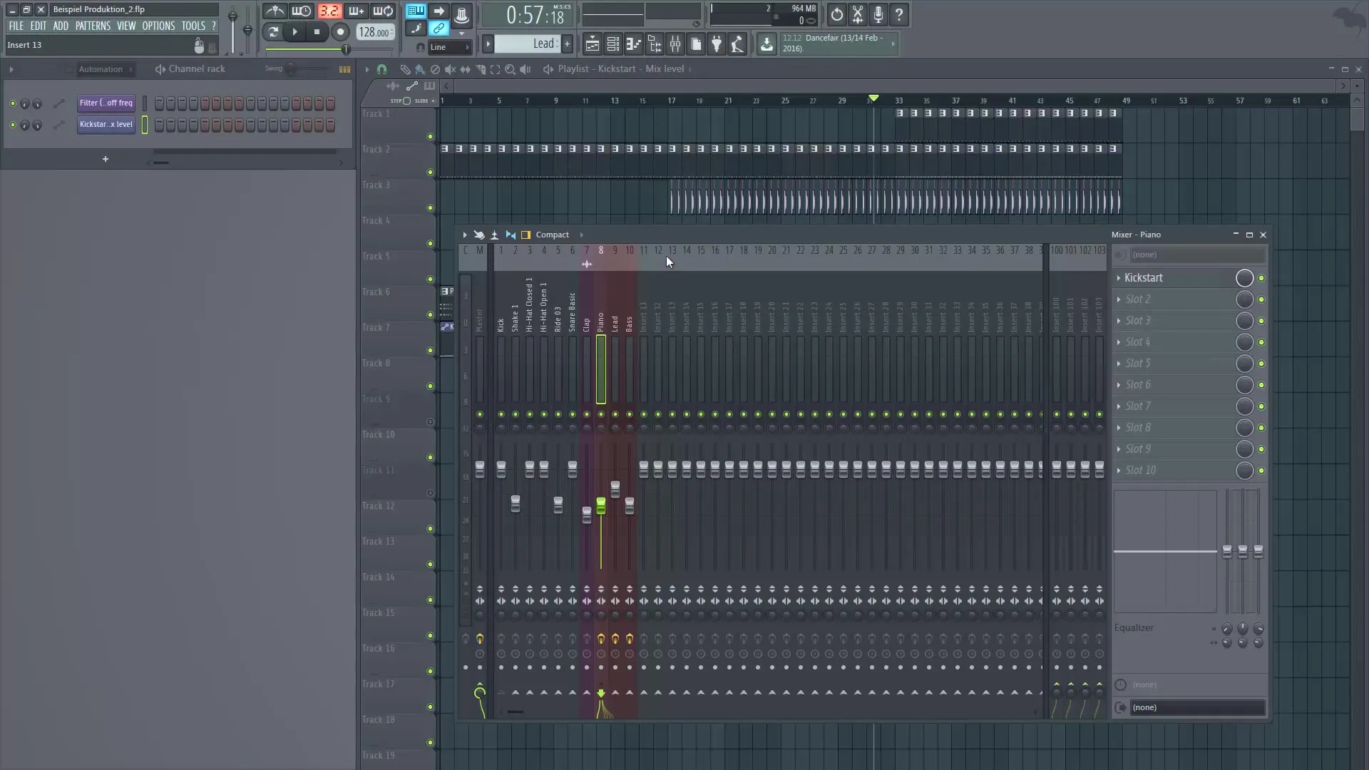This screenshot has width=1369, height=770.
Task: Open the Lead pattern selector
Action: click(528, 43)
